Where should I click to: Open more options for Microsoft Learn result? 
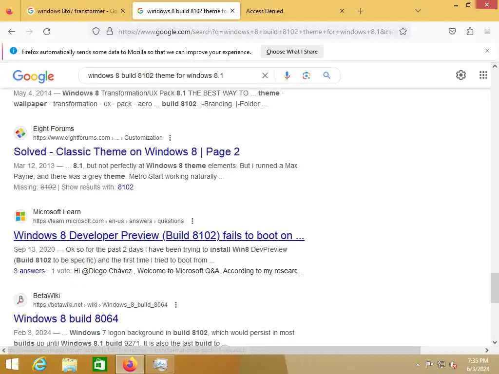click(x=192, y=221)
